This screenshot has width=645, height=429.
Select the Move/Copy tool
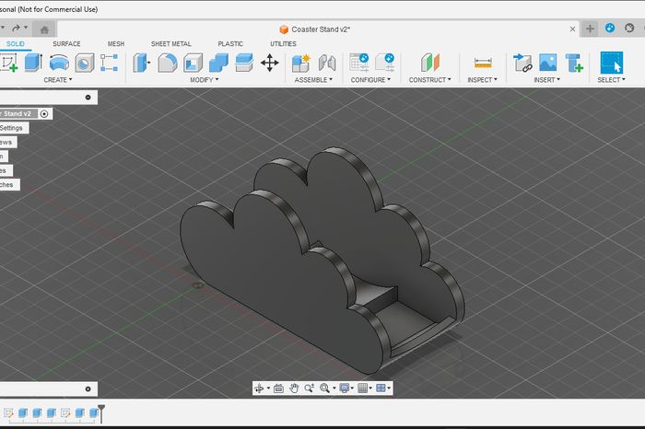(269, 63)
